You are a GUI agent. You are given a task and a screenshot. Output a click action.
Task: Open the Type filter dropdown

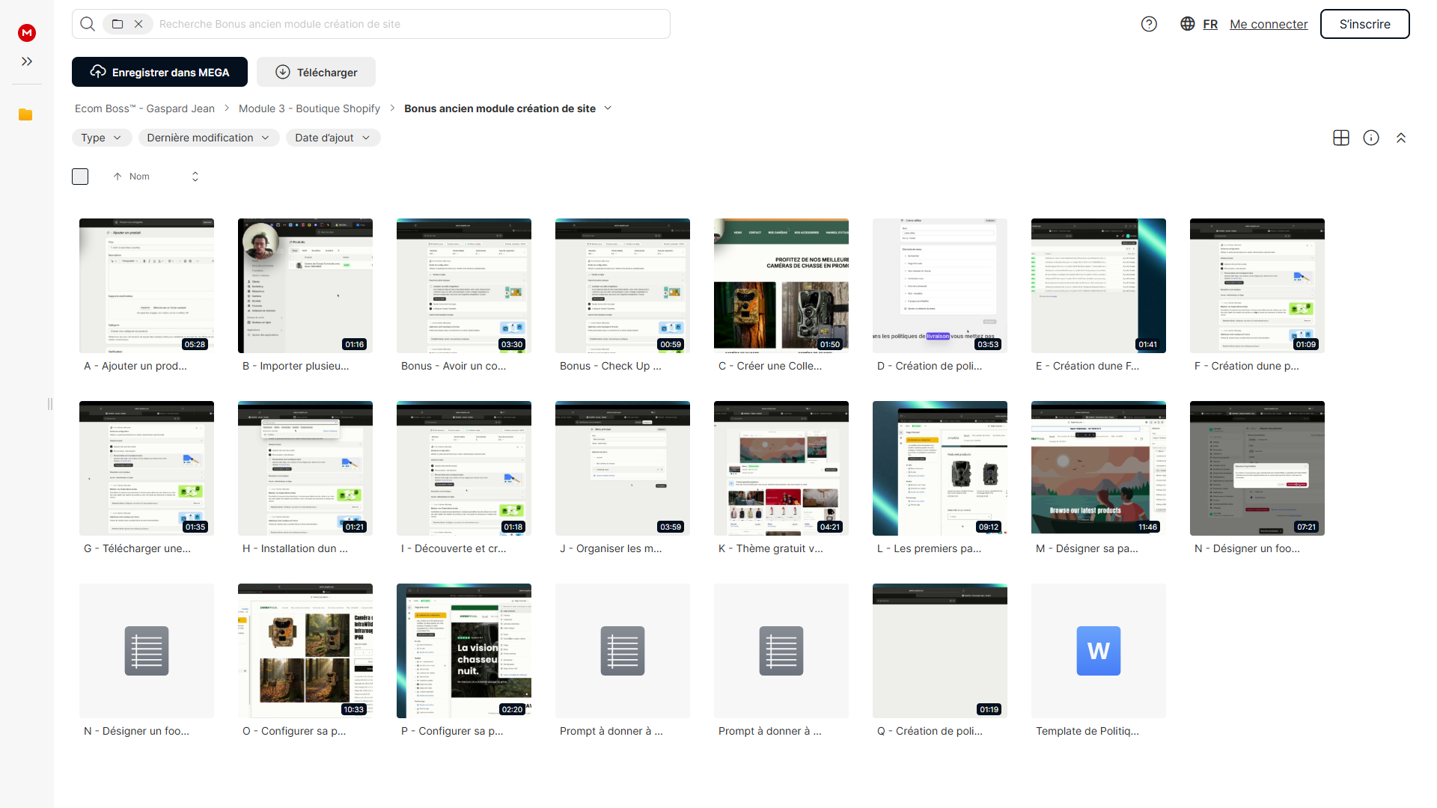[102, 138]
